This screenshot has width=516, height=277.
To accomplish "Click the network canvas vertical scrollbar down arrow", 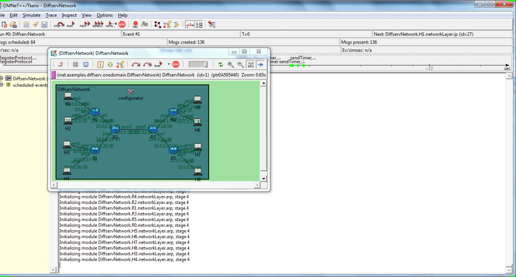I will [264, 178].
